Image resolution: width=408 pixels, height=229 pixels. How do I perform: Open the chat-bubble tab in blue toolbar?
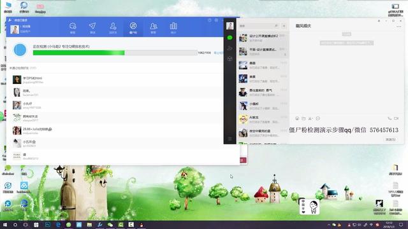[73, 27]
